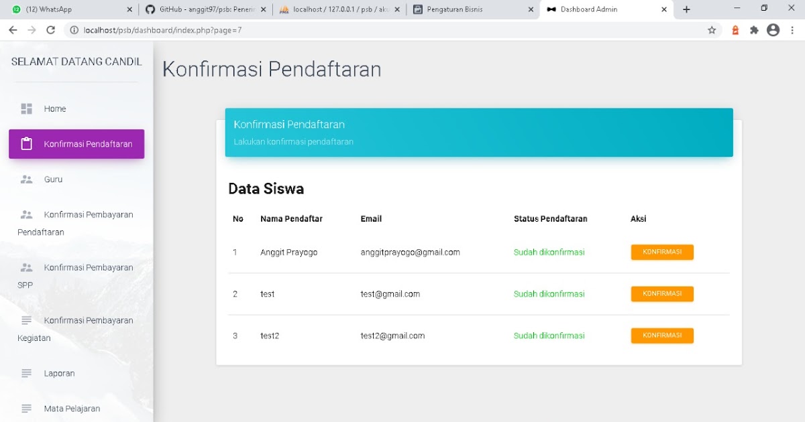The width and height of the screenshot is (805, 422).
Task: Enable the red shield browser extension
Action: point(735,30)
